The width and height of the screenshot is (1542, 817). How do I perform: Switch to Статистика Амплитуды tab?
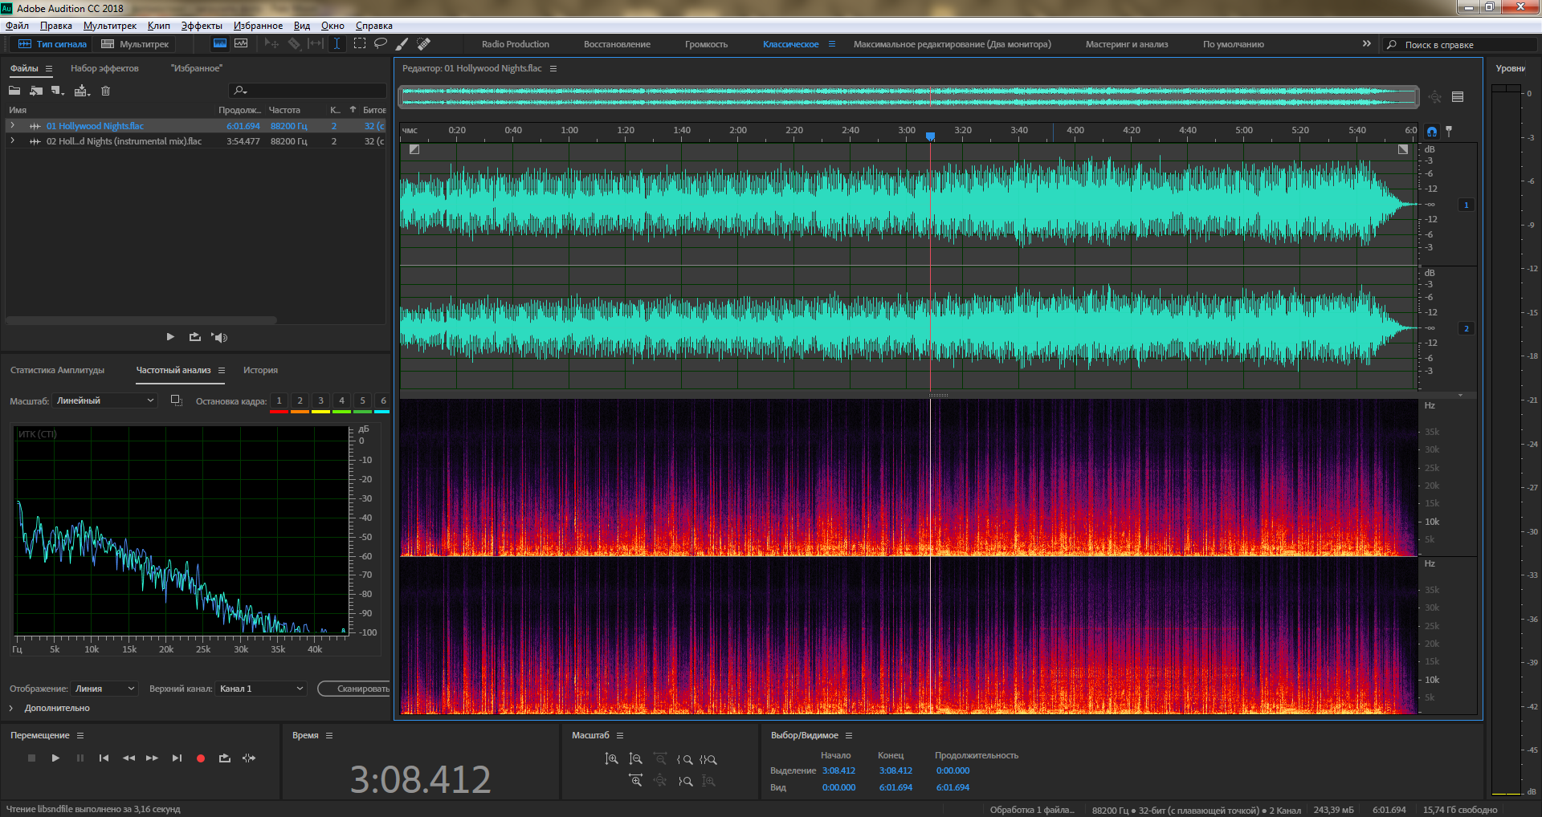[57, 370]
